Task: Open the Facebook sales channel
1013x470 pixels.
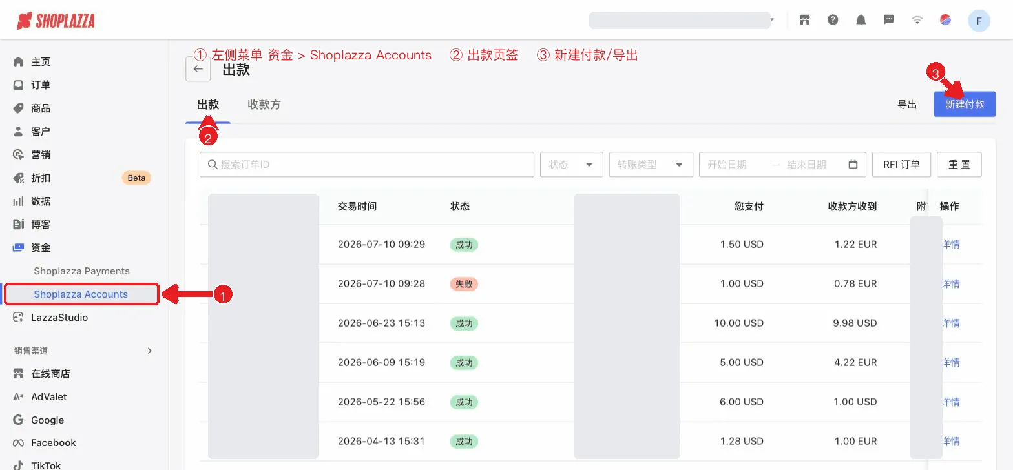Action: coord(53,443)
